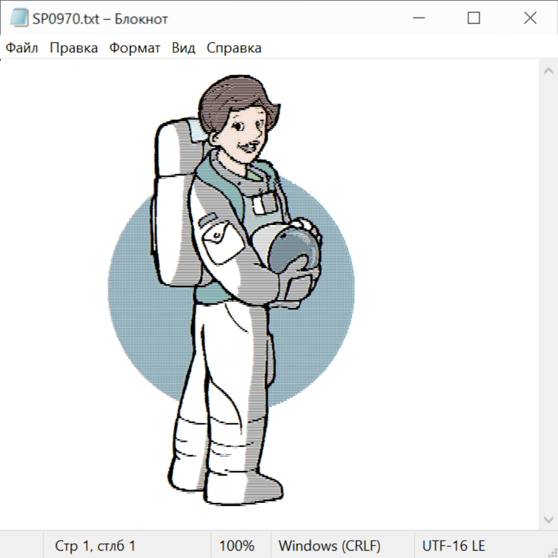Click the Windows (CRLF) line ending indicator
This screenshot has height=558, width=558.
329,546
